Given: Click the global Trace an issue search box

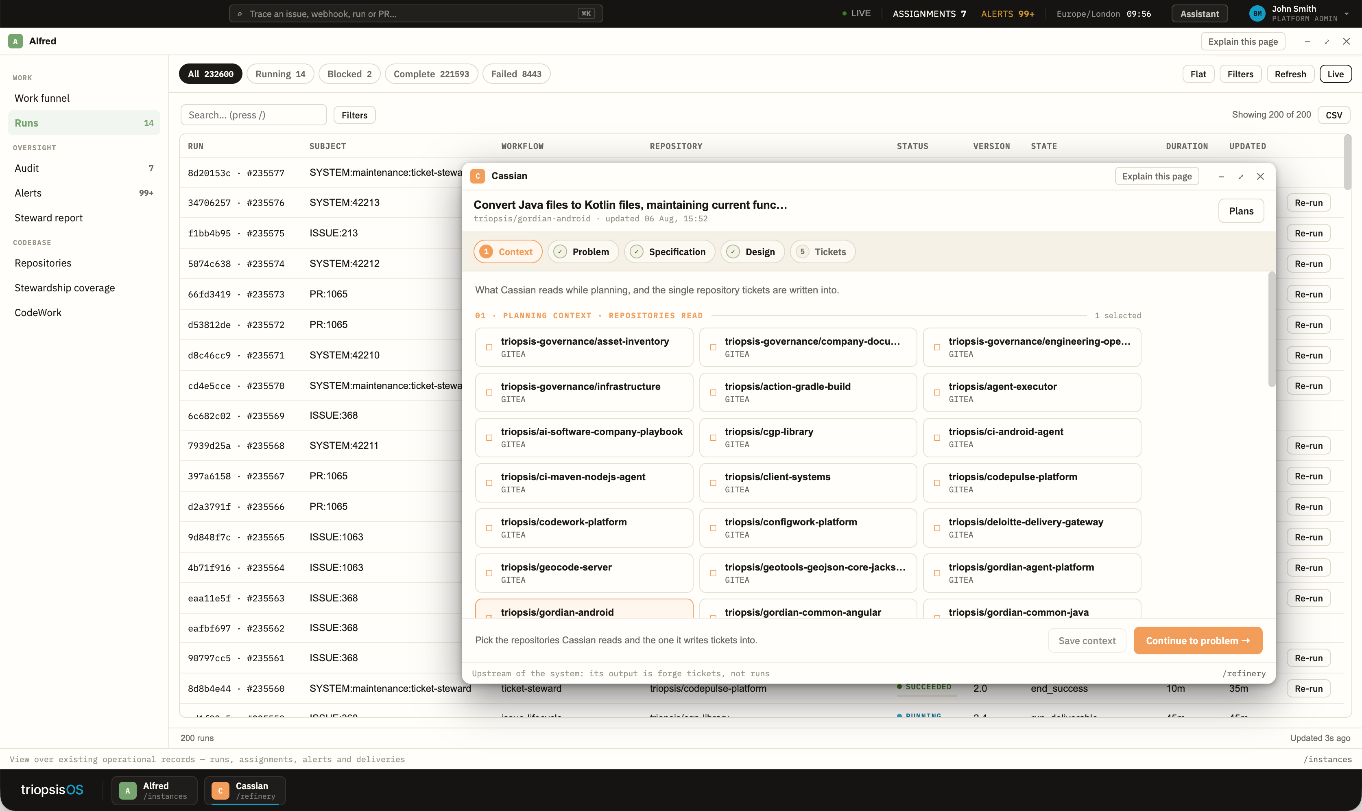Looking at the screenshot, I should pos(416,14).
